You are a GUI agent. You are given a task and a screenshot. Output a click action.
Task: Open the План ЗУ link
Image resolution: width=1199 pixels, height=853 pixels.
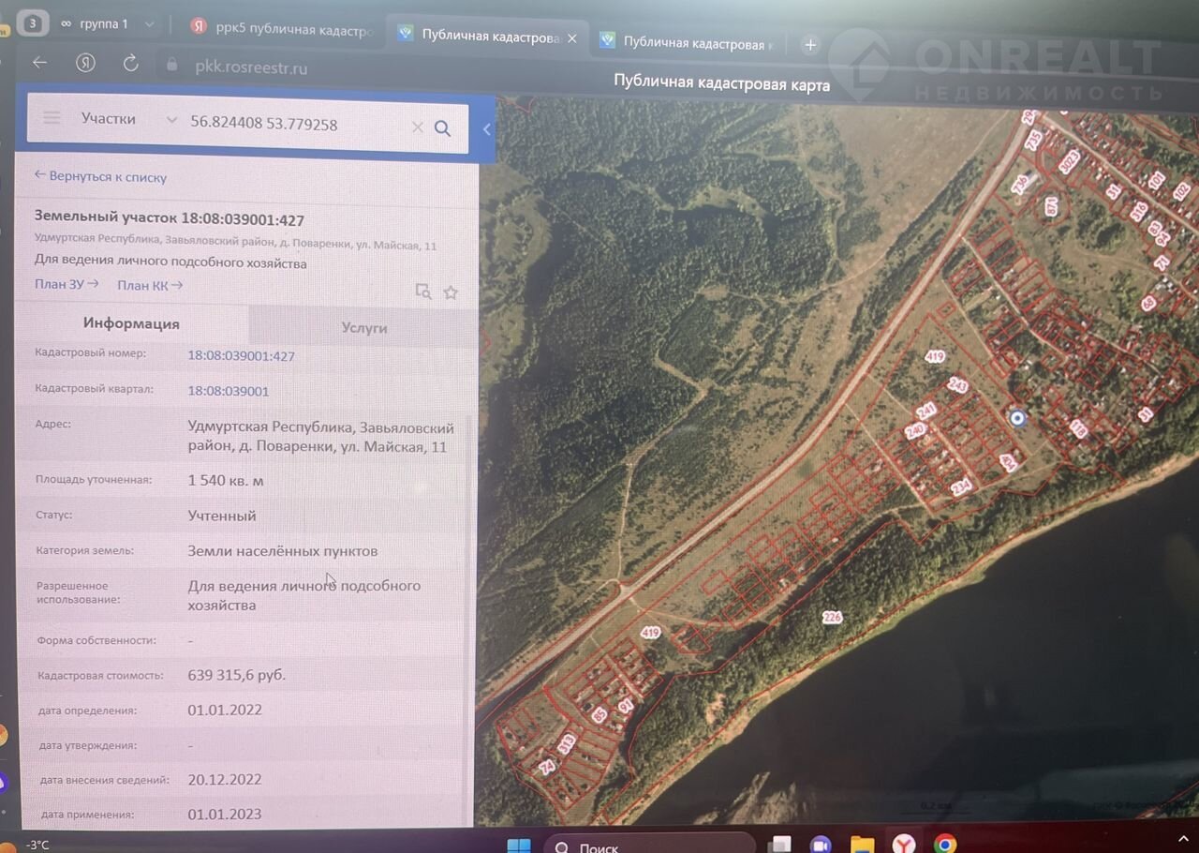tap(66, 284)
